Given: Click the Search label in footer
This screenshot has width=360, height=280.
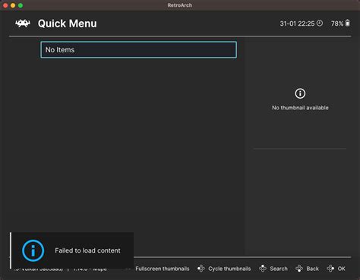Looking at the screenshot, I should pos(279,269).
